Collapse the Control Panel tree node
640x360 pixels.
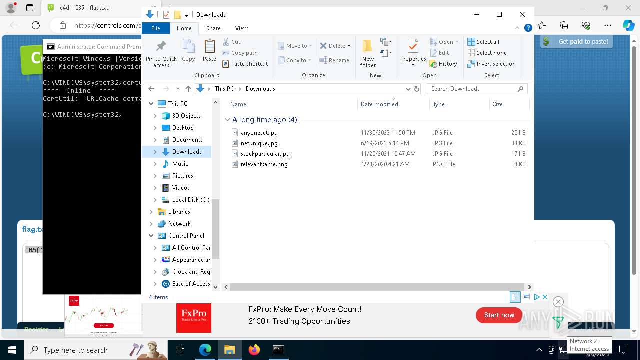pyautogui.click(x=151, y=236)
